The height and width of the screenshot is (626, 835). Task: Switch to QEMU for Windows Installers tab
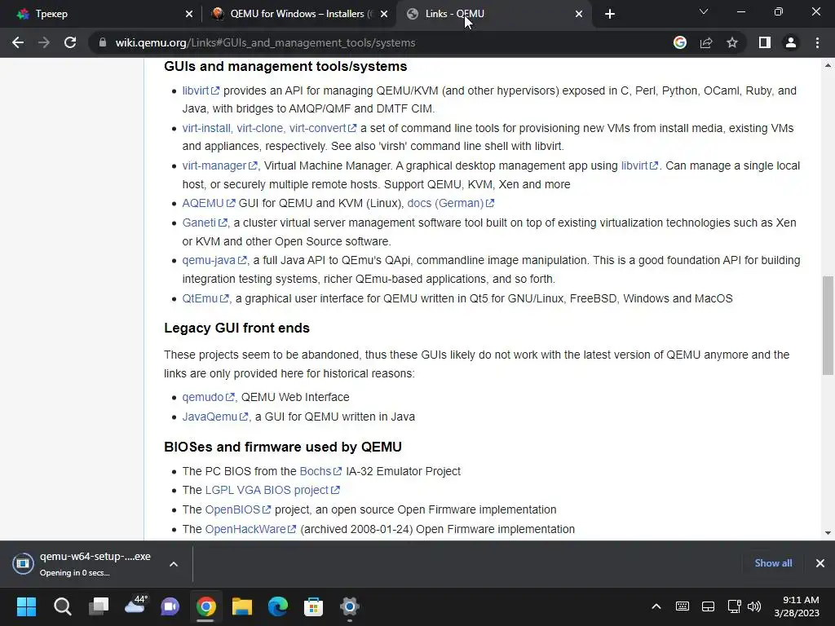(x=298, y=14)
